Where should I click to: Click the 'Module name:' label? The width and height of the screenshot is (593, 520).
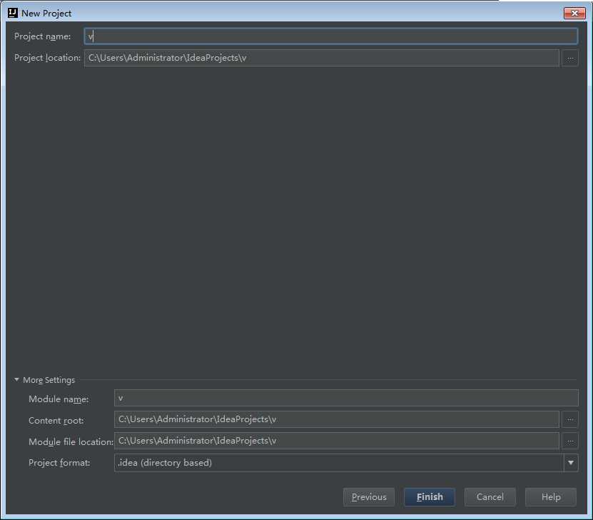[x=59, y=399]
